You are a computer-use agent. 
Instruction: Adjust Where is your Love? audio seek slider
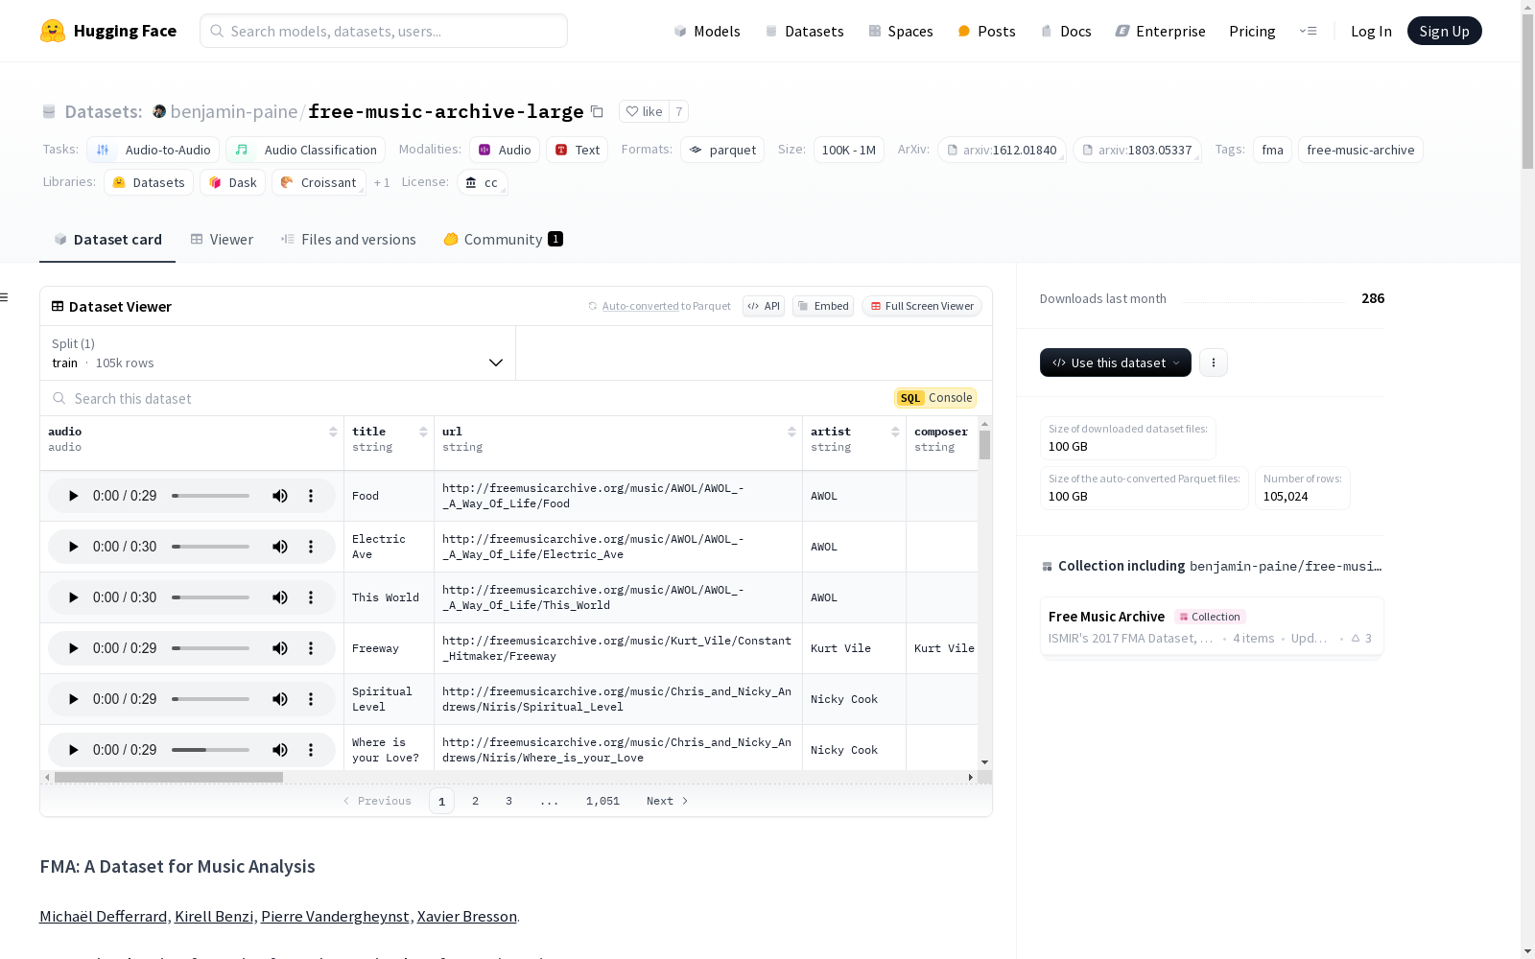pyautogui.click(x=210, y=750)
